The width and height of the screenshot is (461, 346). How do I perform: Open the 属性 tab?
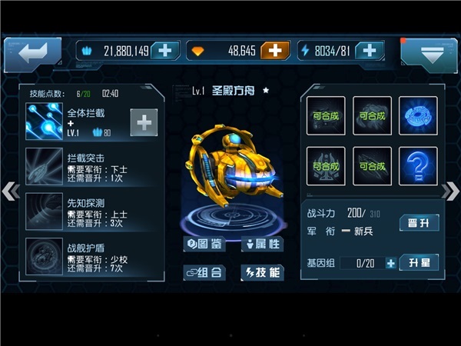[x=263, y=244]
